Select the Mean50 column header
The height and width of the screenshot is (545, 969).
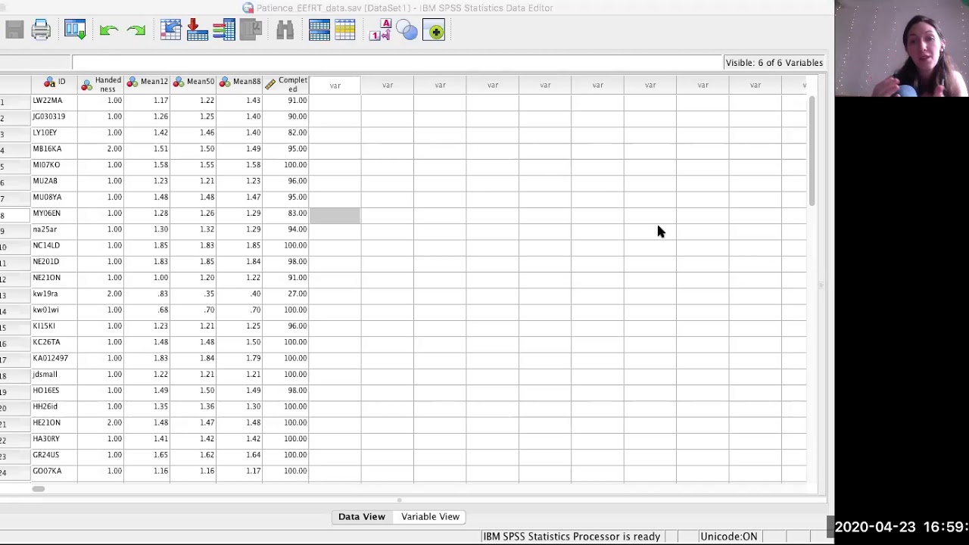point(194,83)
